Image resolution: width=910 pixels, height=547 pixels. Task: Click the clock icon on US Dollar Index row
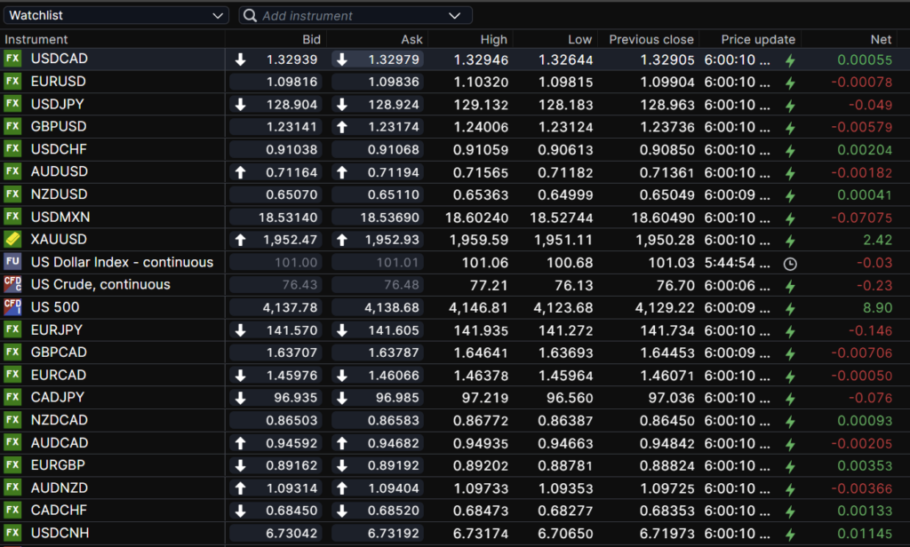click(789, 263)
